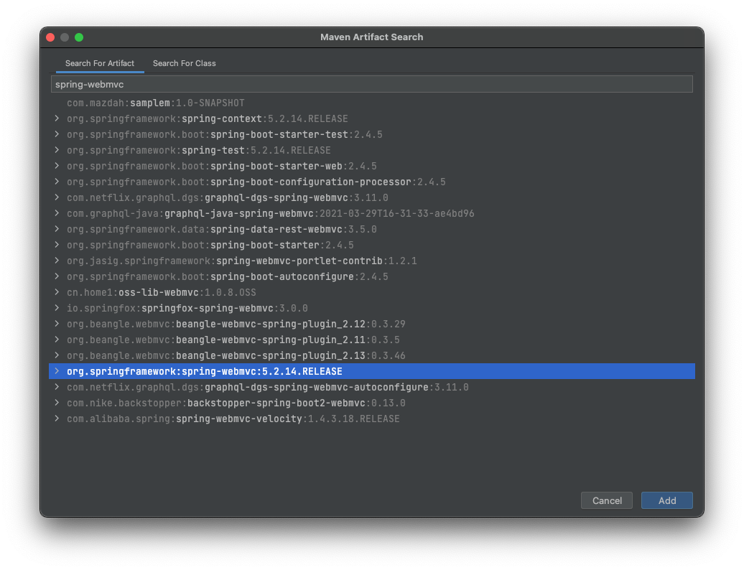Image resolution: width=744 pixels, height=570 pixels.
Task: Select spring-boot-starter-test:2.4.5 artifact text
Action: click(x=225, y=134)
